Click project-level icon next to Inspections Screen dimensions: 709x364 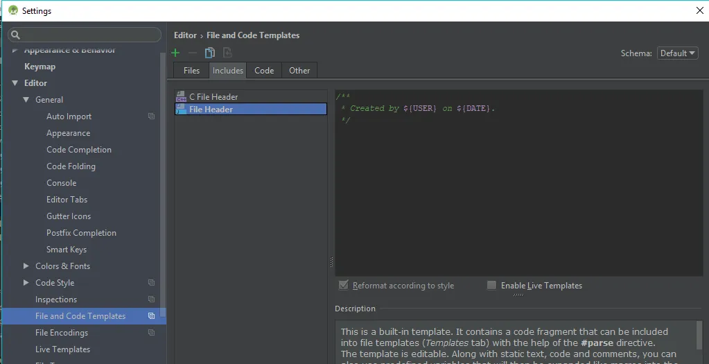tap(152, 300)
